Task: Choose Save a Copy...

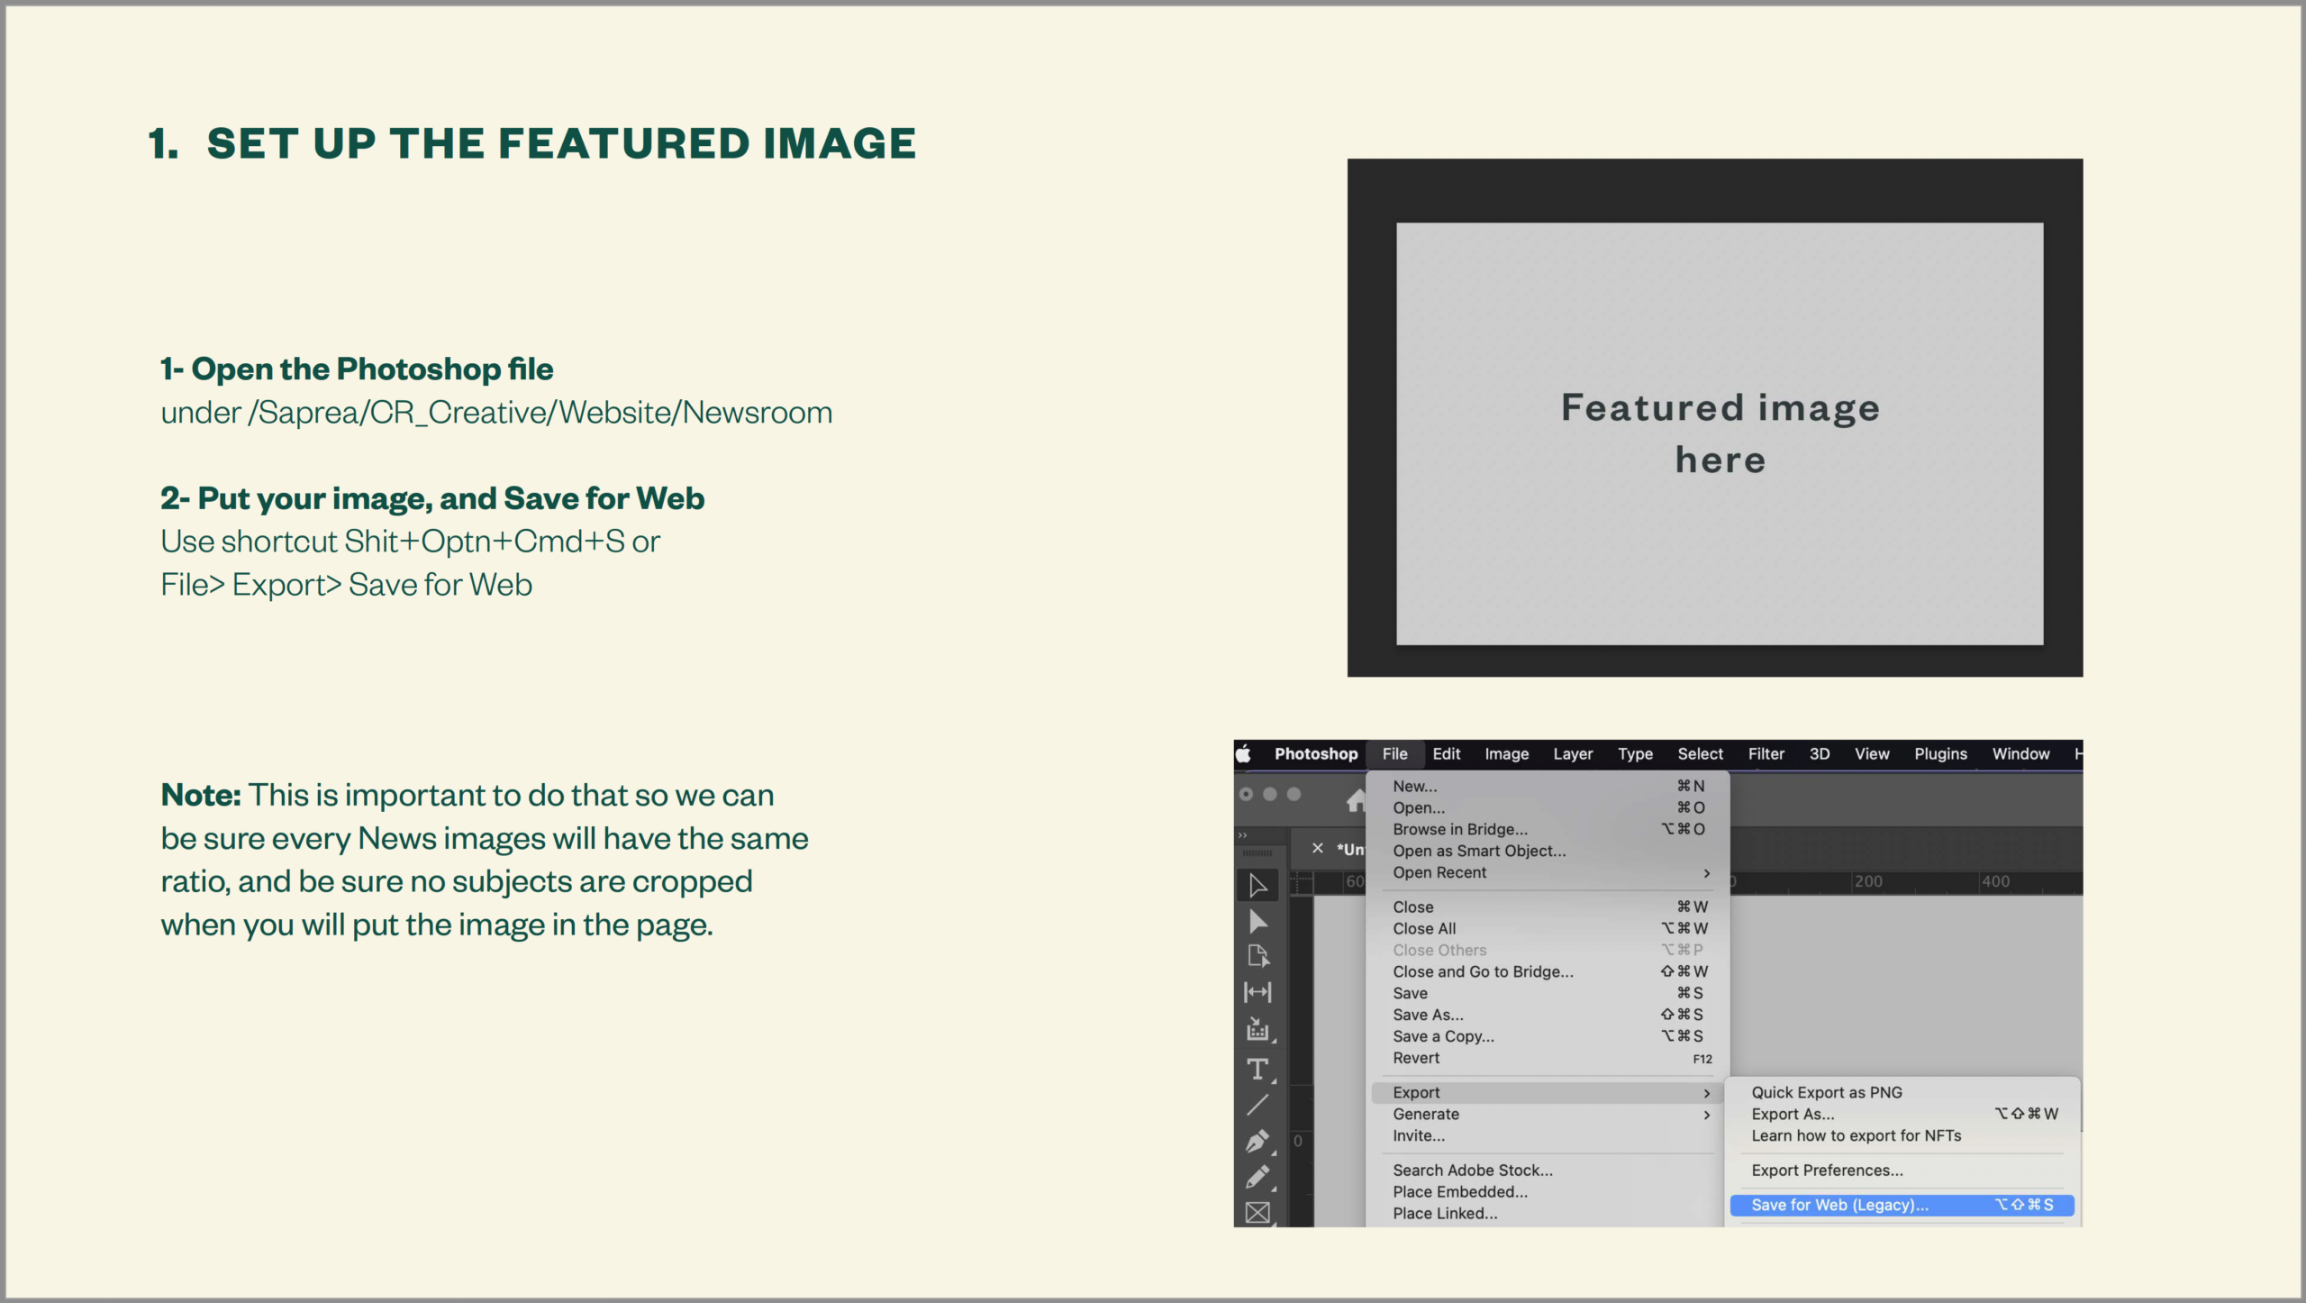Action: pos(1548,1036)
